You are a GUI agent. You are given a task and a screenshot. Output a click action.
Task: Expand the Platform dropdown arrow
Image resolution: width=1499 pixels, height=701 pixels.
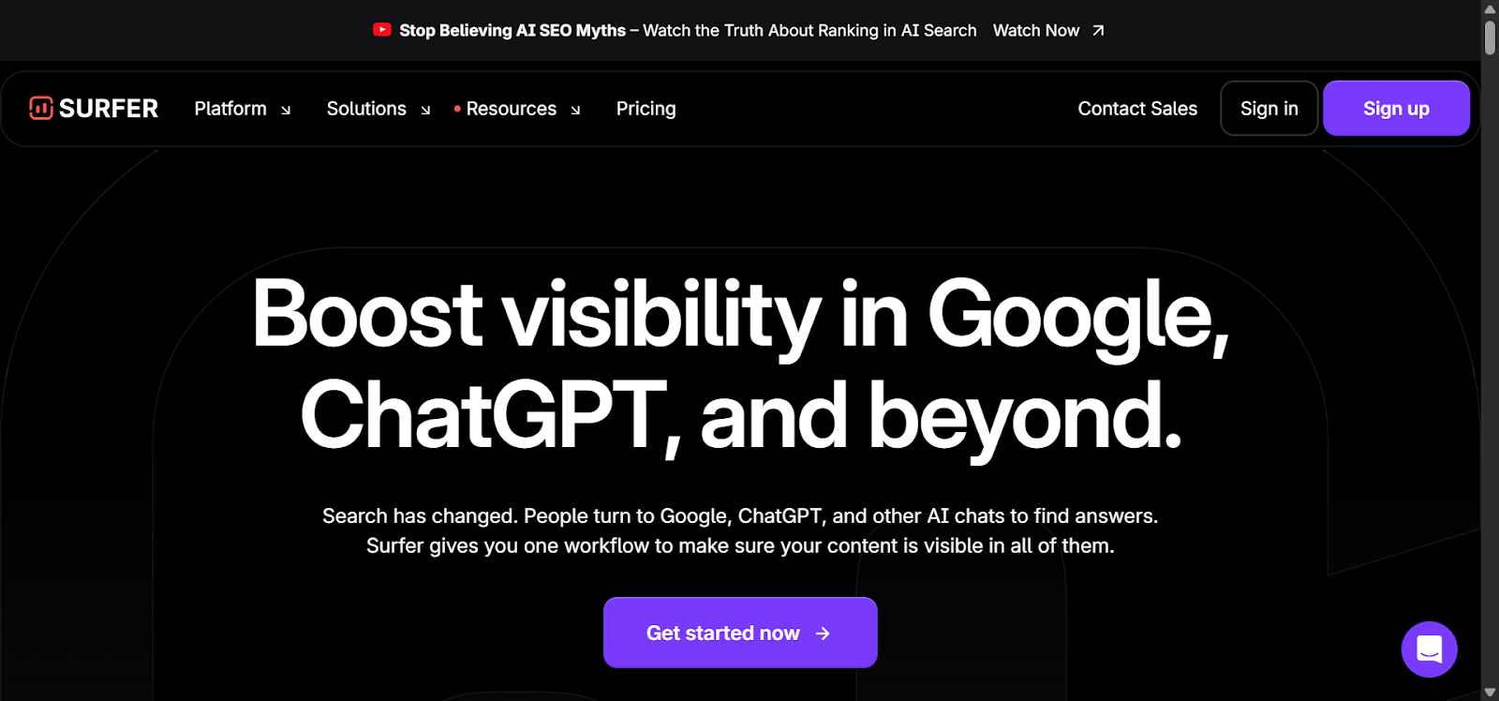click(286, 110)
